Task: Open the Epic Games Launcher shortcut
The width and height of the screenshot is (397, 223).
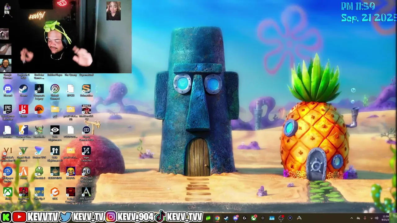Action: pos(8,113)
